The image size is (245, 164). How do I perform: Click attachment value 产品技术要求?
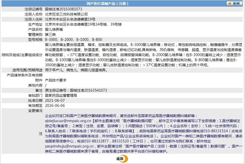coord(56,80)
